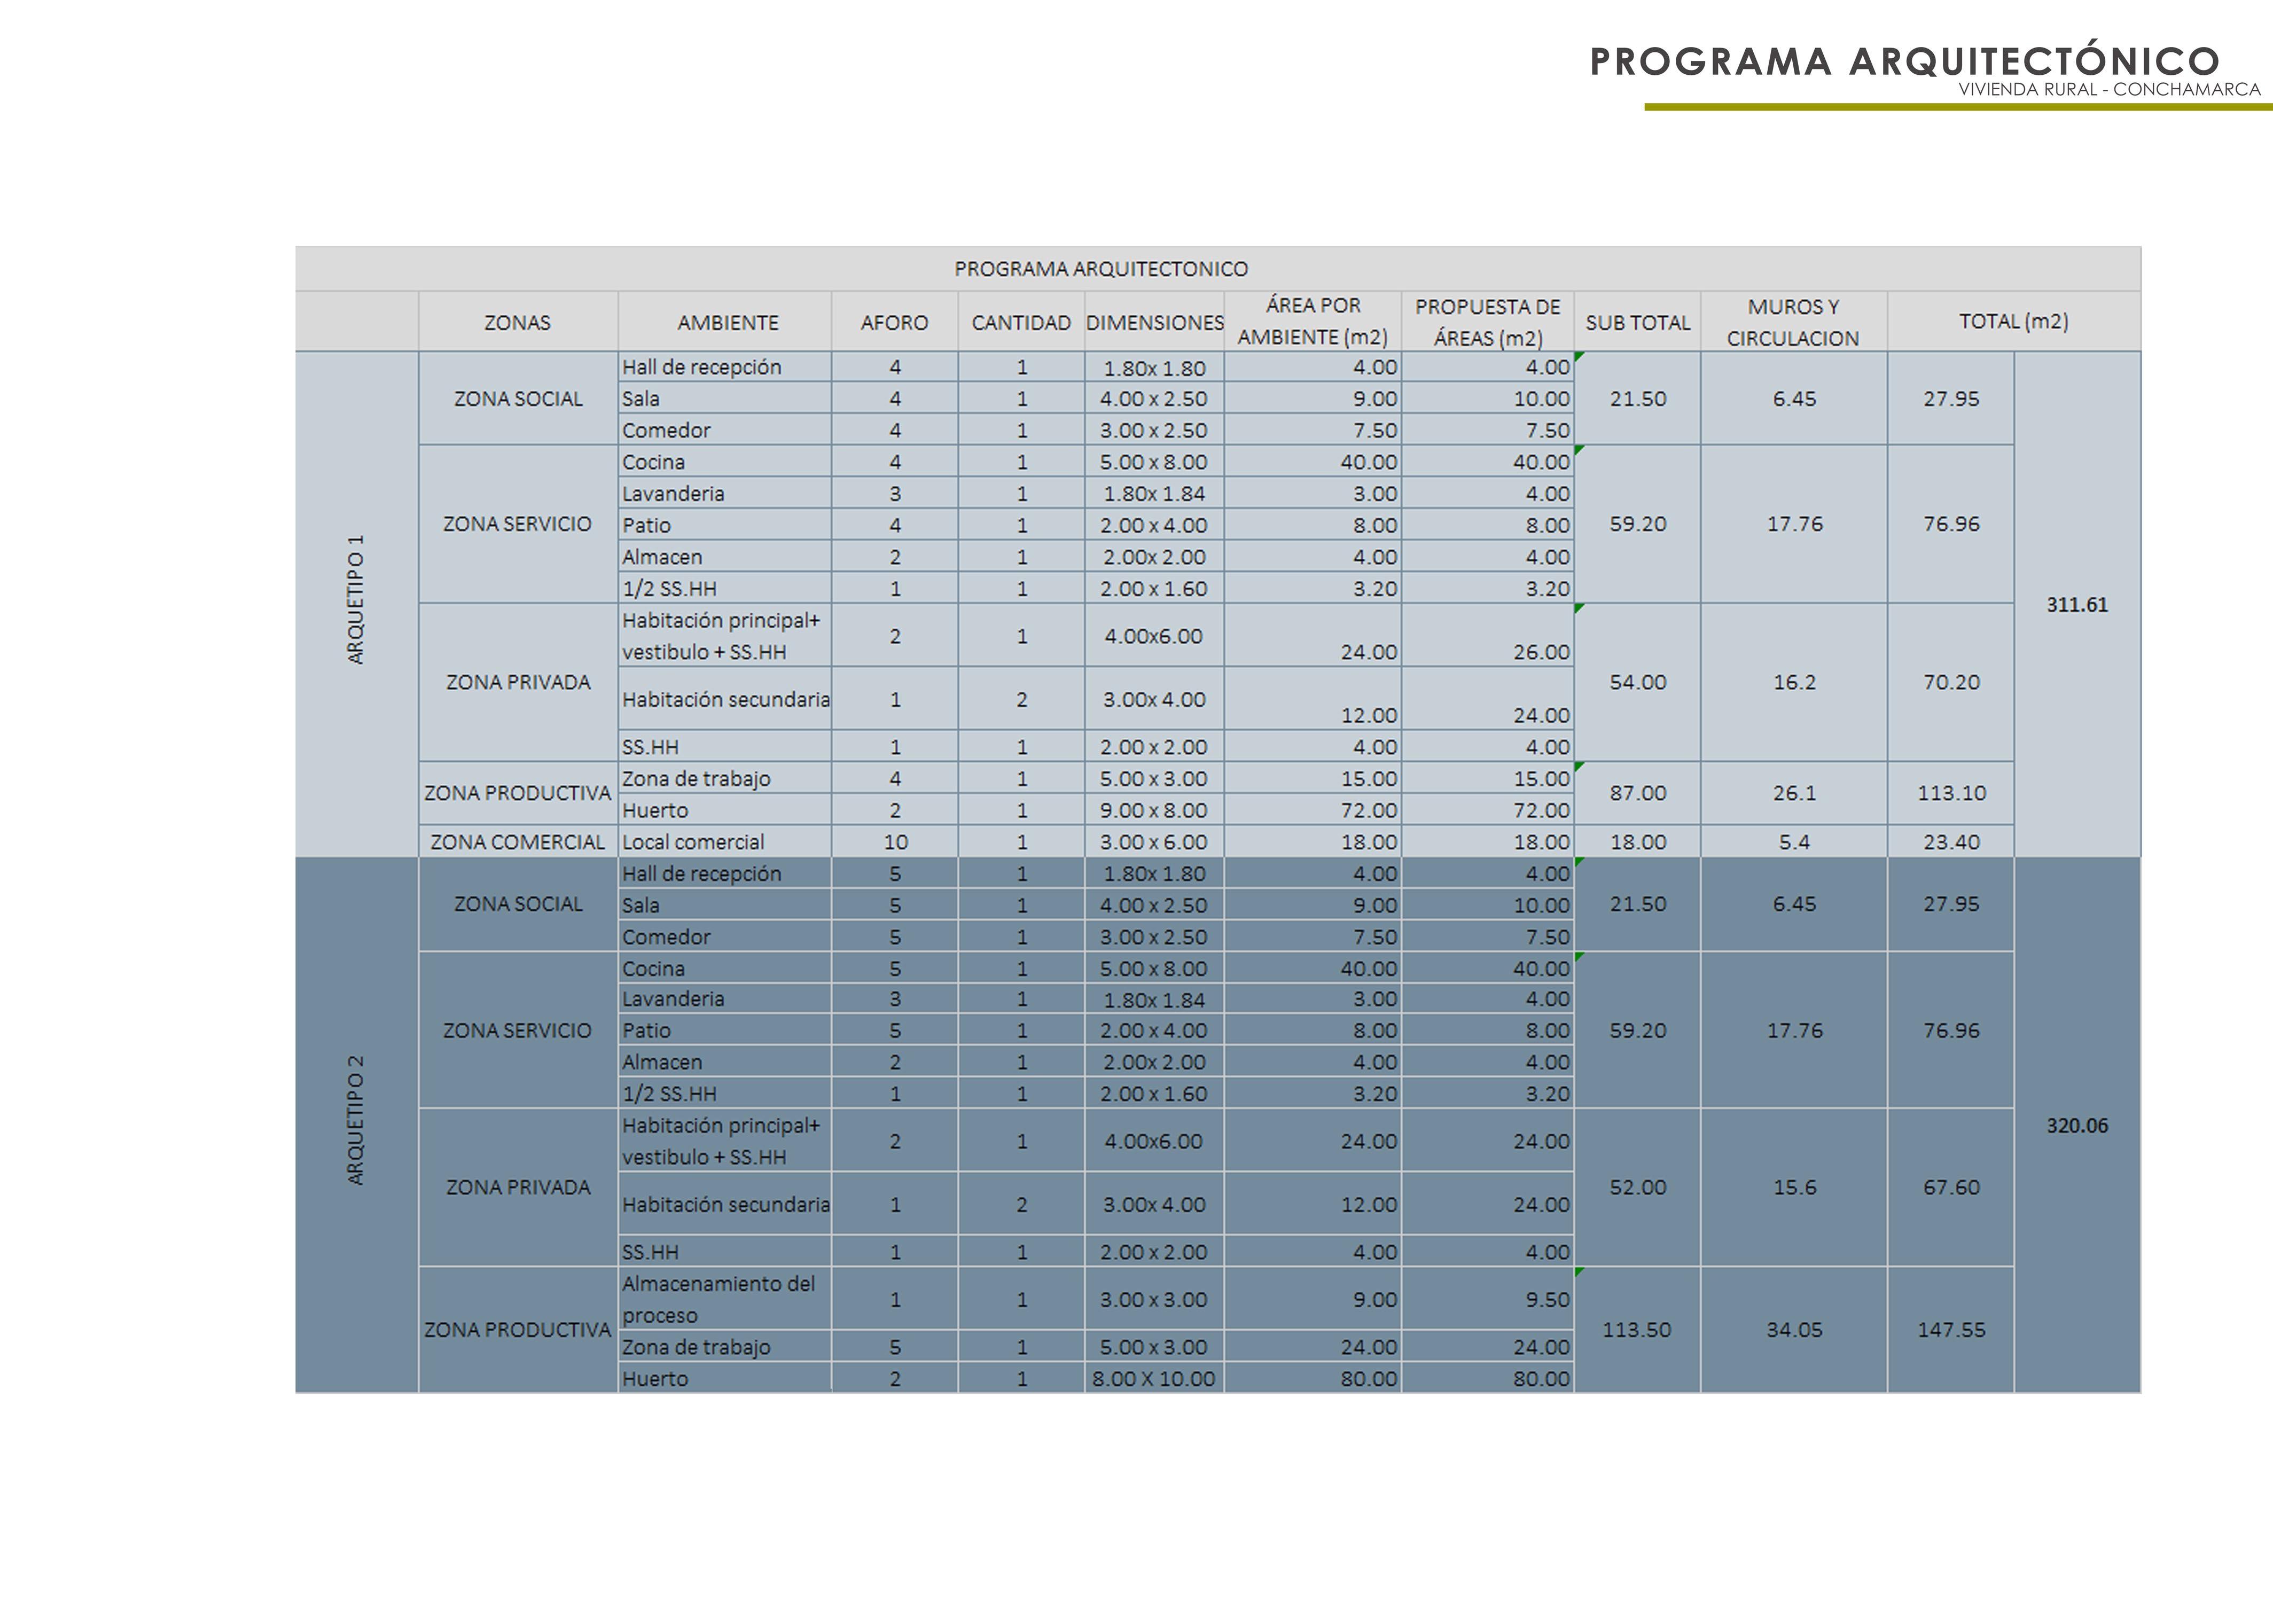Select the 311.61 total cell
This screenshot has width=2273, height=1624.
(x=2076, y=604)
